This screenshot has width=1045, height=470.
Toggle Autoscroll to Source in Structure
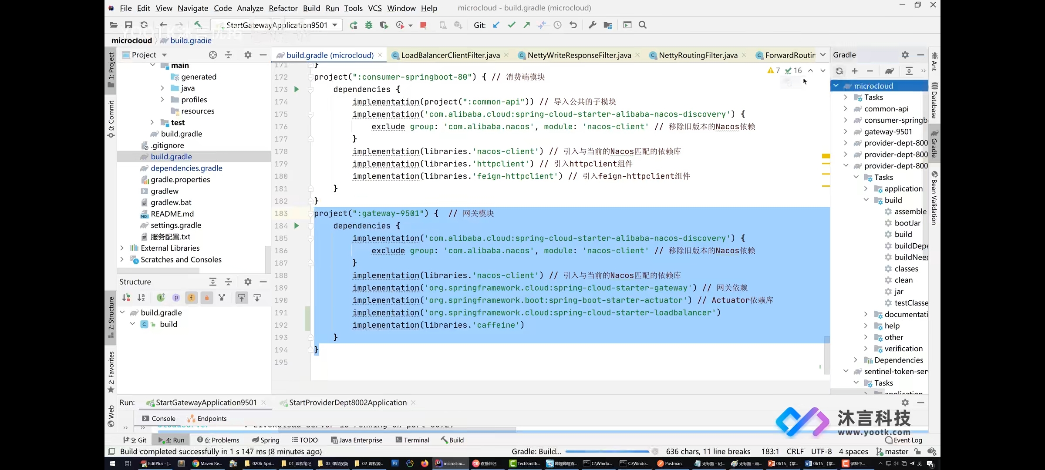[x=242, y=298]
